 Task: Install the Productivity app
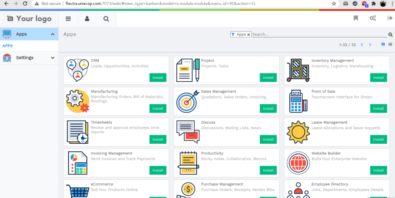click(268, 170)
